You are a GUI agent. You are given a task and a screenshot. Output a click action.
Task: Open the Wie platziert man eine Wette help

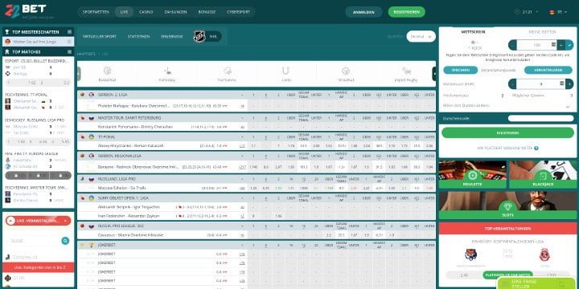click(x=507, y=149)
